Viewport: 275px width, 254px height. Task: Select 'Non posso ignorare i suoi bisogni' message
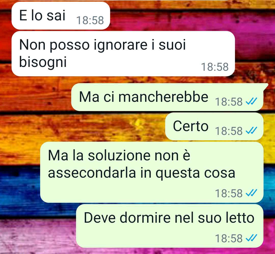pos(123,54)
